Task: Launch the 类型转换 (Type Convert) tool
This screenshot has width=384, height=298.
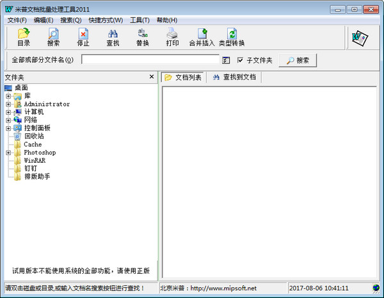Action: click(231, 38)
